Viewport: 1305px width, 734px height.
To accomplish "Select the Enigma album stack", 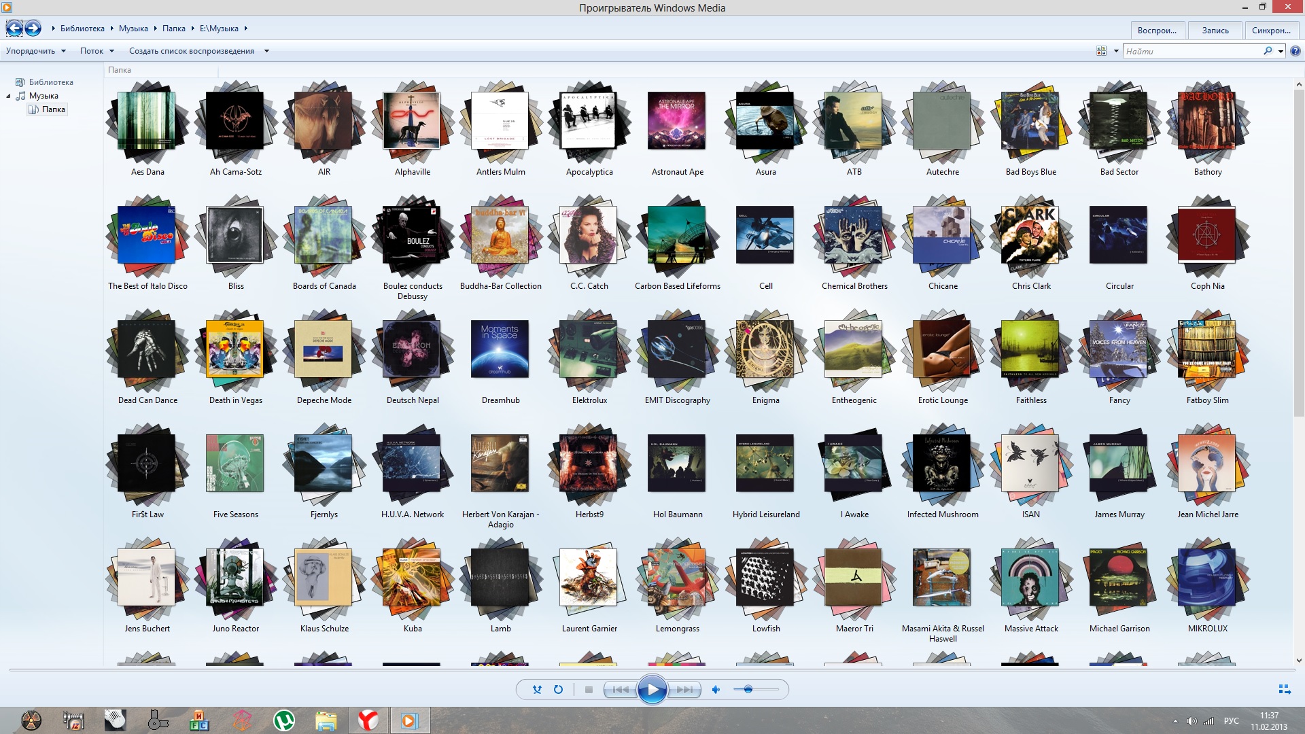I will tap(766, 349).
